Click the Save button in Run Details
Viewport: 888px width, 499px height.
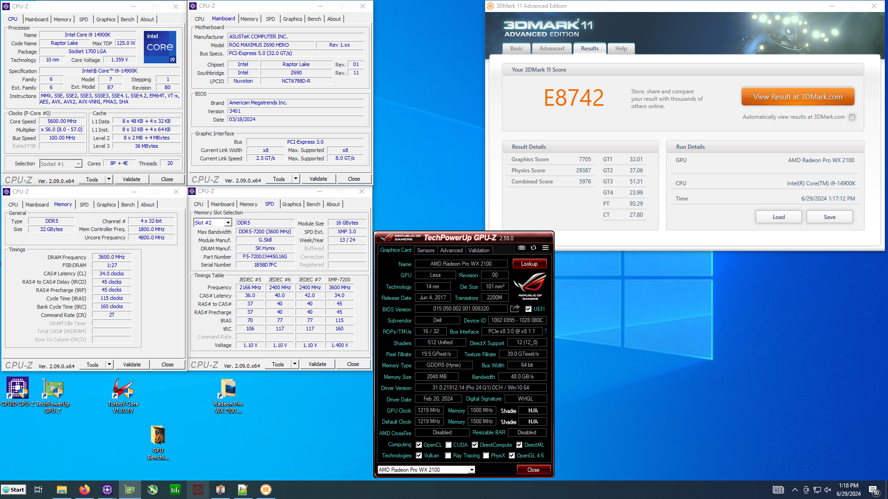tap(829, 217)
